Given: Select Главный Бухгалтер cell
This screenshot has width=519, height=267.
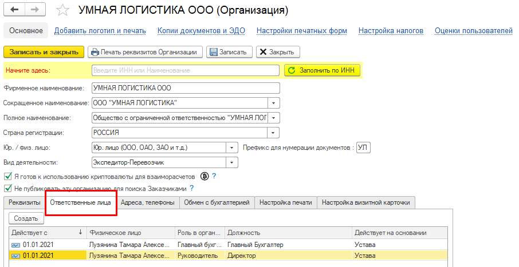Looking at the screenshot, I should point(288,245).
